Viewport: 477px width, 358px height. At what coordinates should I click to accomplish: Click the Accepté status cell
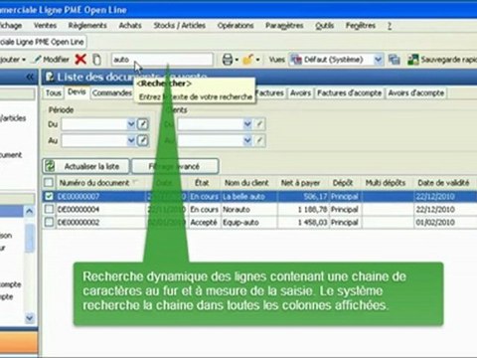204,223
